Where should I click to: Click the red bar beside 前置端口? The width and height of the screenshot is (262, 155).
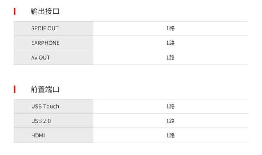coord(14,89)
